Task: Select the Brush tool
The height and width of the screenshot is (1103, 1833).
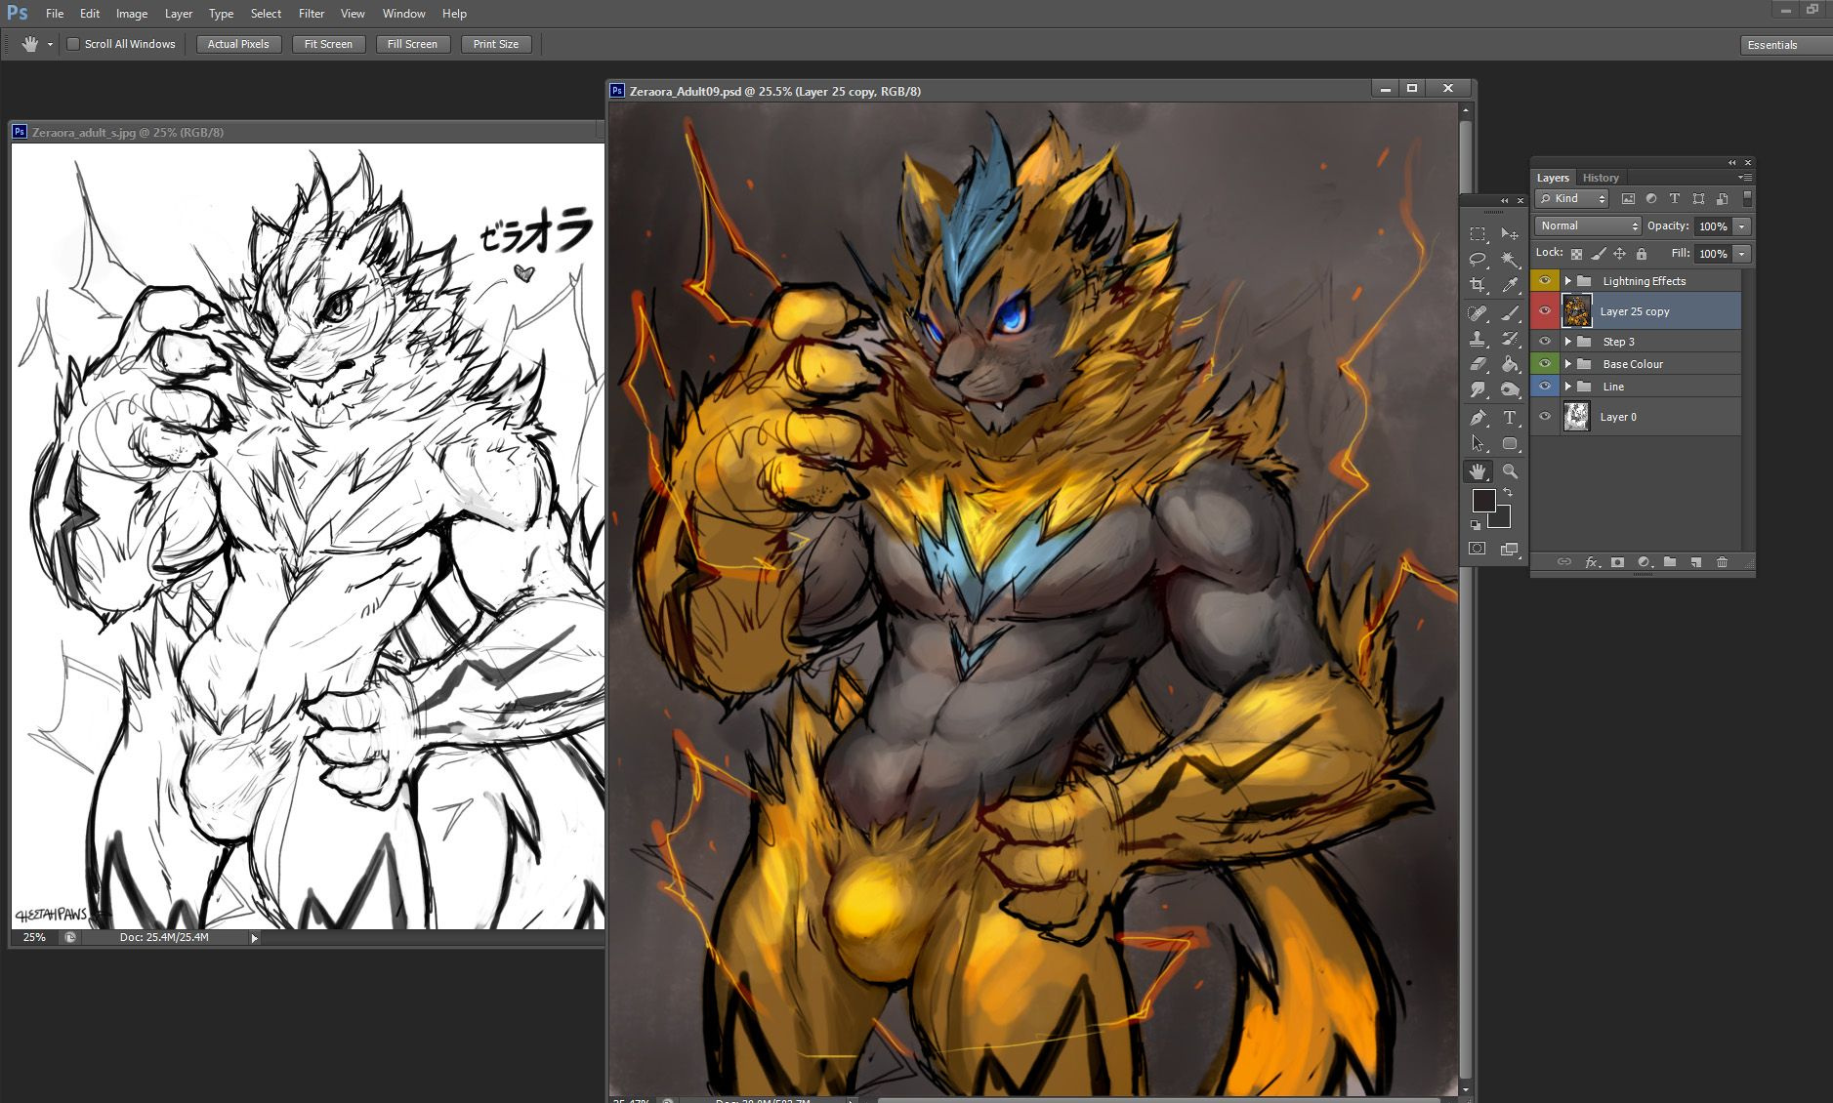Action: point(1510,313)
